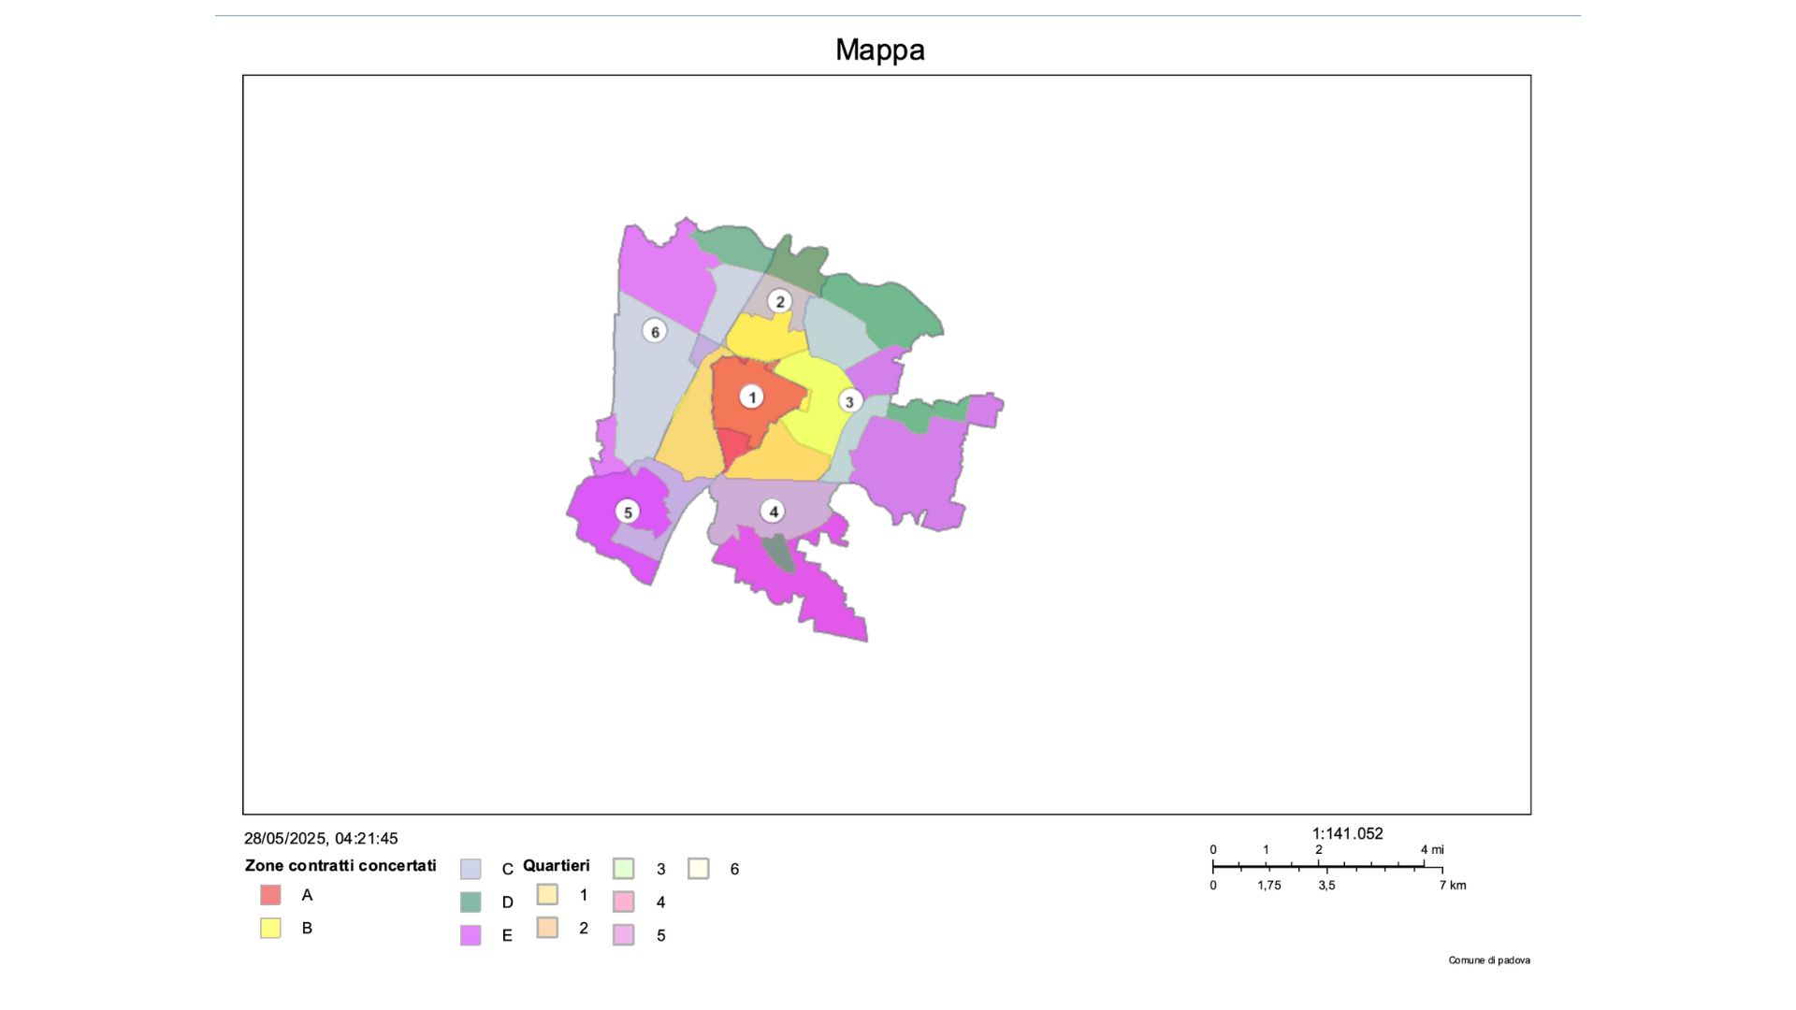
Task: Click the district 1 marker on the map
Action: pyautogui.click(x=751, y=397)
